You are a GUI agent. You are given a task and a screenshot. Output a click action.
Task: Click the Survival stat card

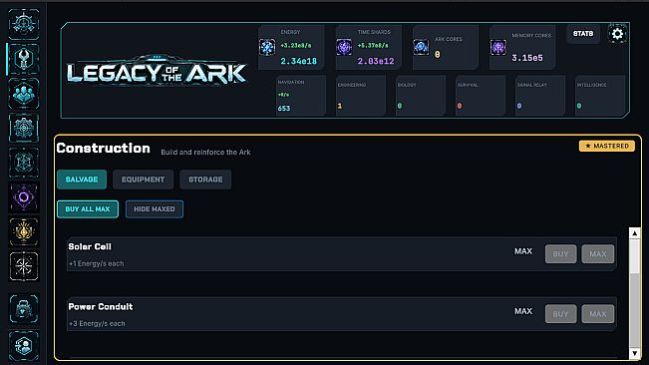click(x=481, y=96)
